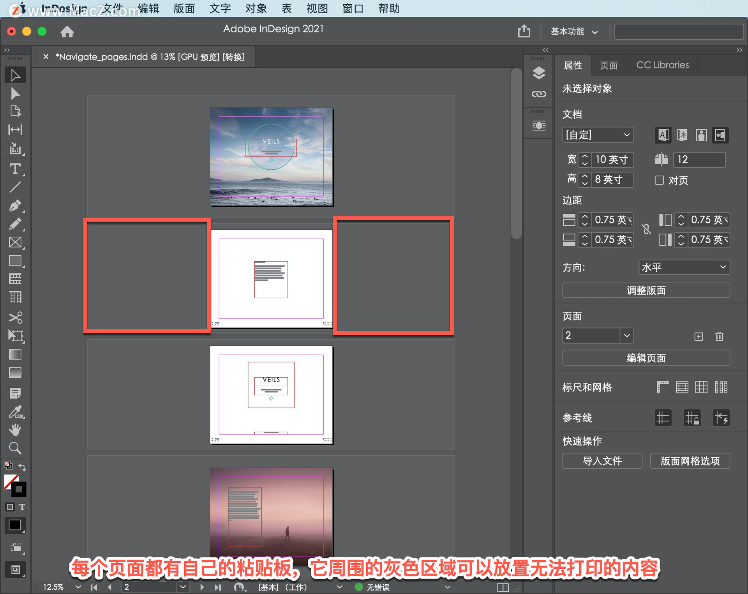Go to the last page arrow
This screenshot has width=748, height=594.
(217, 587)
